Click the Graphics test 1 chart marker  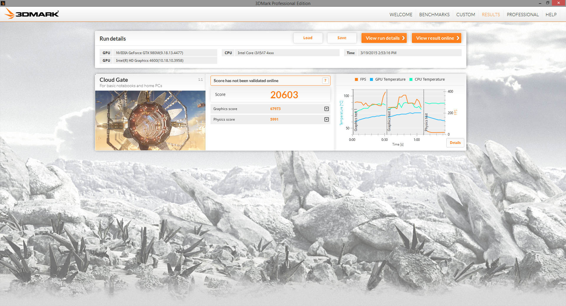356,120
